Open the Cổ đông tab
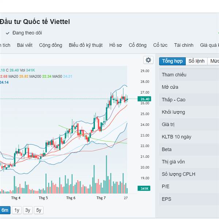 [x=138, y=45]
